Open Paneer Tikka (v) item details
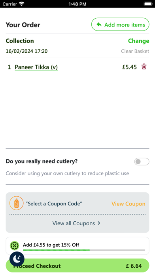This screenshot has width=155, height=276. tap(36, 67)
